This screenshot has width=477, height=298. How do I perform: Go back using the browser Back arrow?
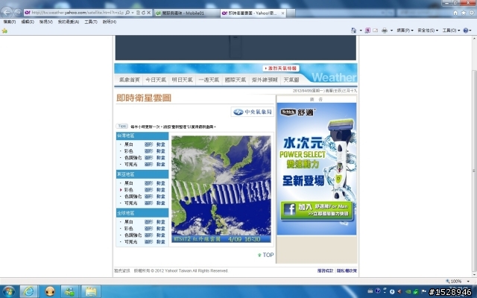tap(7, 13)
